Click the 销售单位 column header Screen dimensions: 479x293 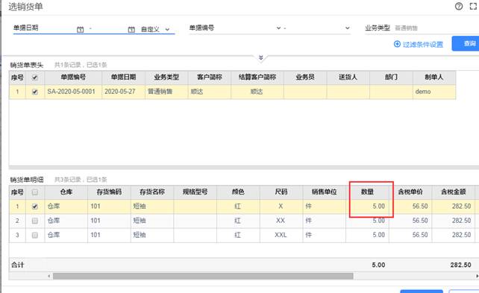coord(324,192)
